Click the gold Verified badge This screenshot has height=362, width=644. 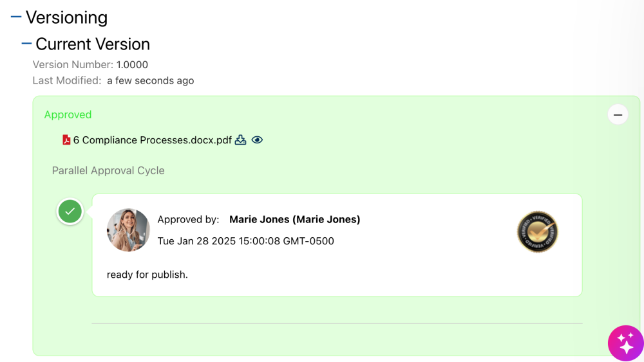(537, 232)
